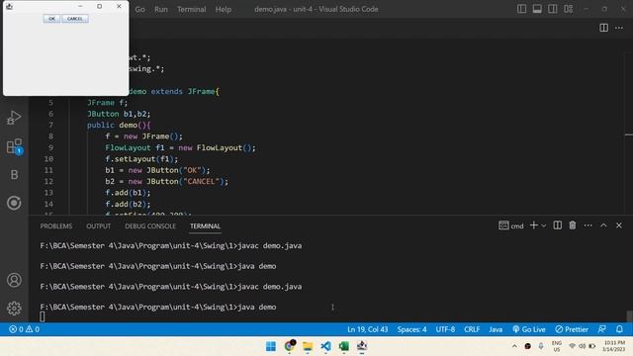Open Chrome from the taskbar

(x=290, y=346)
